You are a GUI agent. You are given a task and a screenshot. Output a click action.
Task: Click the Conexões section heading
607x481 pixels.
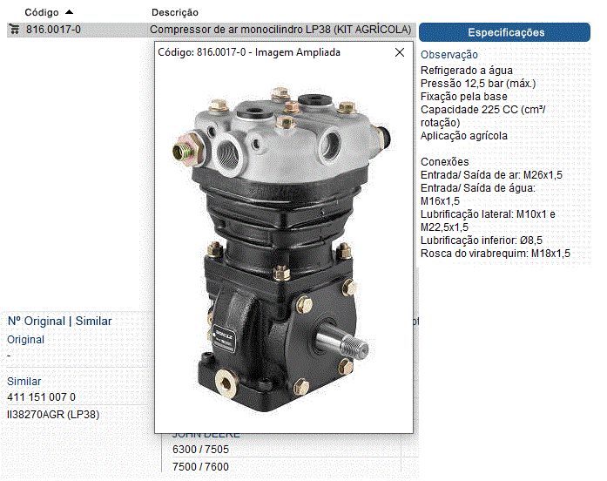pos(444,162)
